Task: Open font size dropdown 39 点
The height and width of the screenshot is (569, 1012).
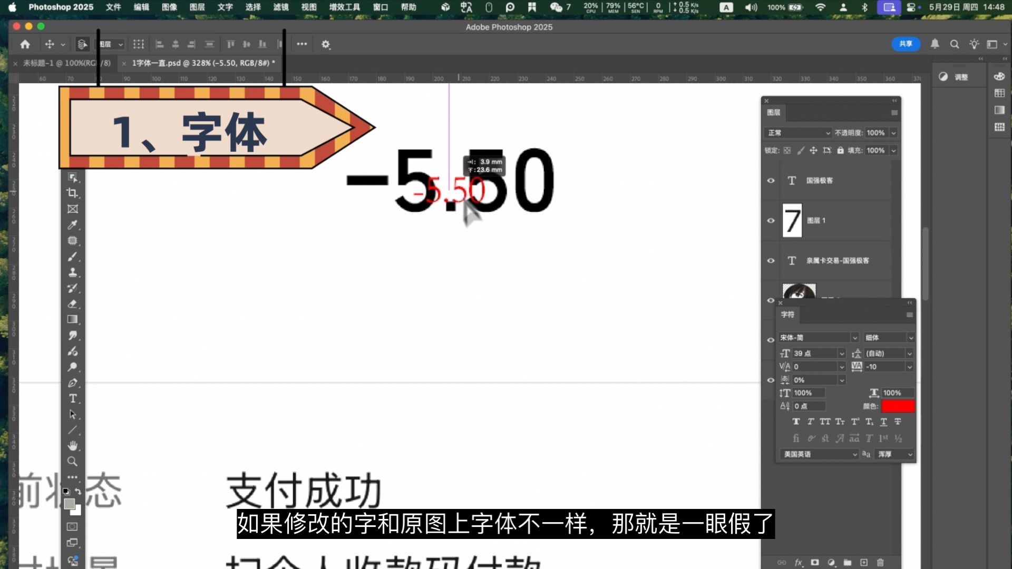Action: point(842,354)
